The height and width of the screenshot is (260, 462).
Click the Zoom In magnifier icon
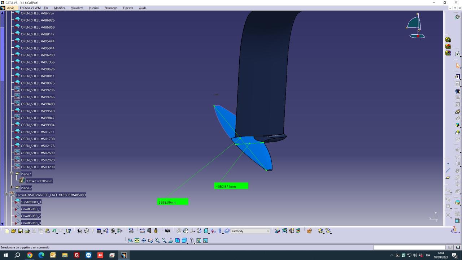pos(157,240)
